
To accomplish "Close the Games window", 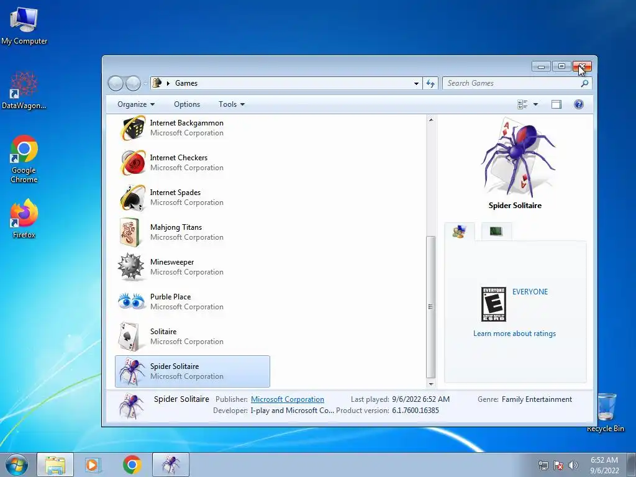I will click(583, 66).
